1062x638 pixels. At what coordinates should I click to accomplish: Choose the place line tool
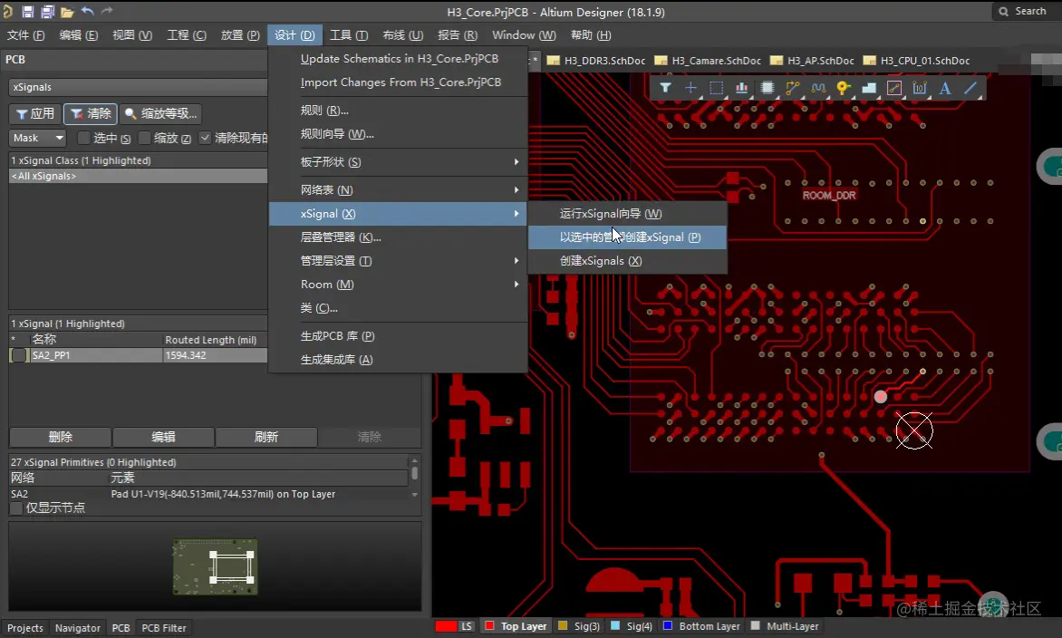point(970,87)
